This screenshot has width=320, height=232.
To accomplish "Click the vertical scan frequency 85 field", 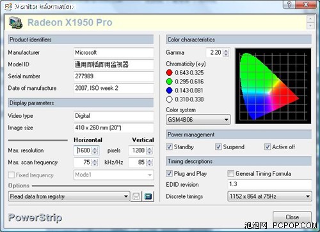I will [138, 163].
